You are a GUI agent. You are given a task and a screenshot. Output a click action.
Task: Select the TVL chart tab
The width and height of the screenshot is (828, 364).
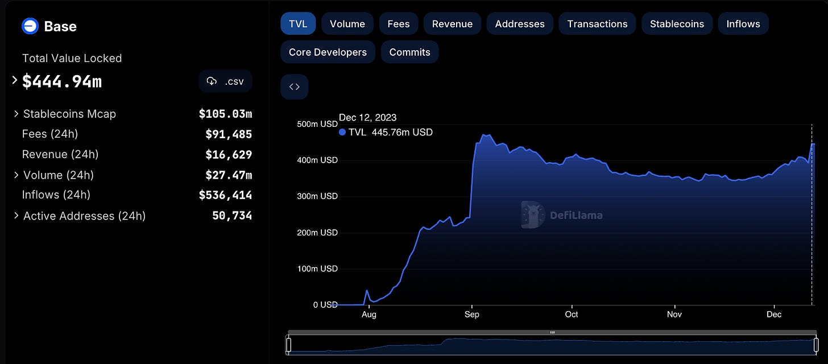click(x=298, y=24)
